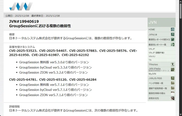
Task: Select VN-VU in the sidebar
Action: coord(161,56)
